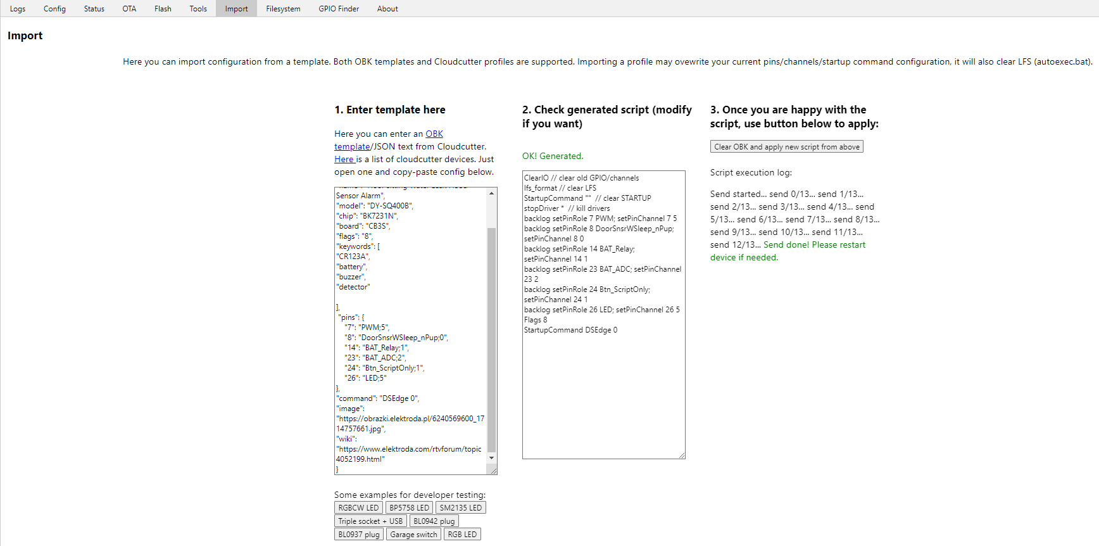
Task: Click the template scrollbar up arrow
Action: tap(492, 193)
